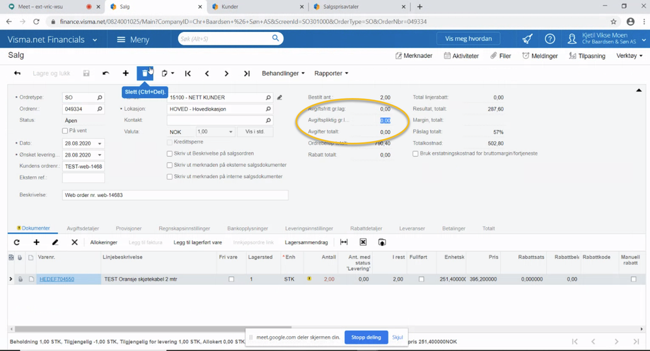Open the help question mark icon
The image size is (650, 351).
[550, 39]
